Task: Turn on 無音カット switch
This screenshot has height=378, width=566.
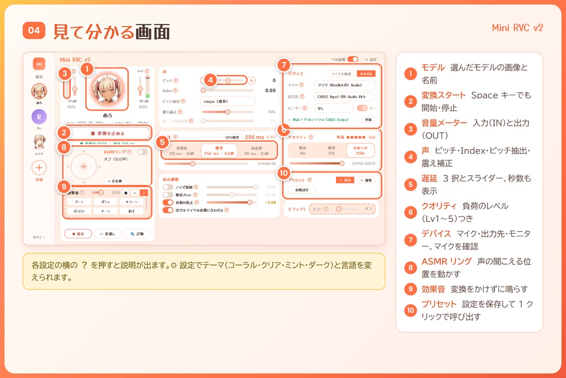Action: (x=168, y=195)
